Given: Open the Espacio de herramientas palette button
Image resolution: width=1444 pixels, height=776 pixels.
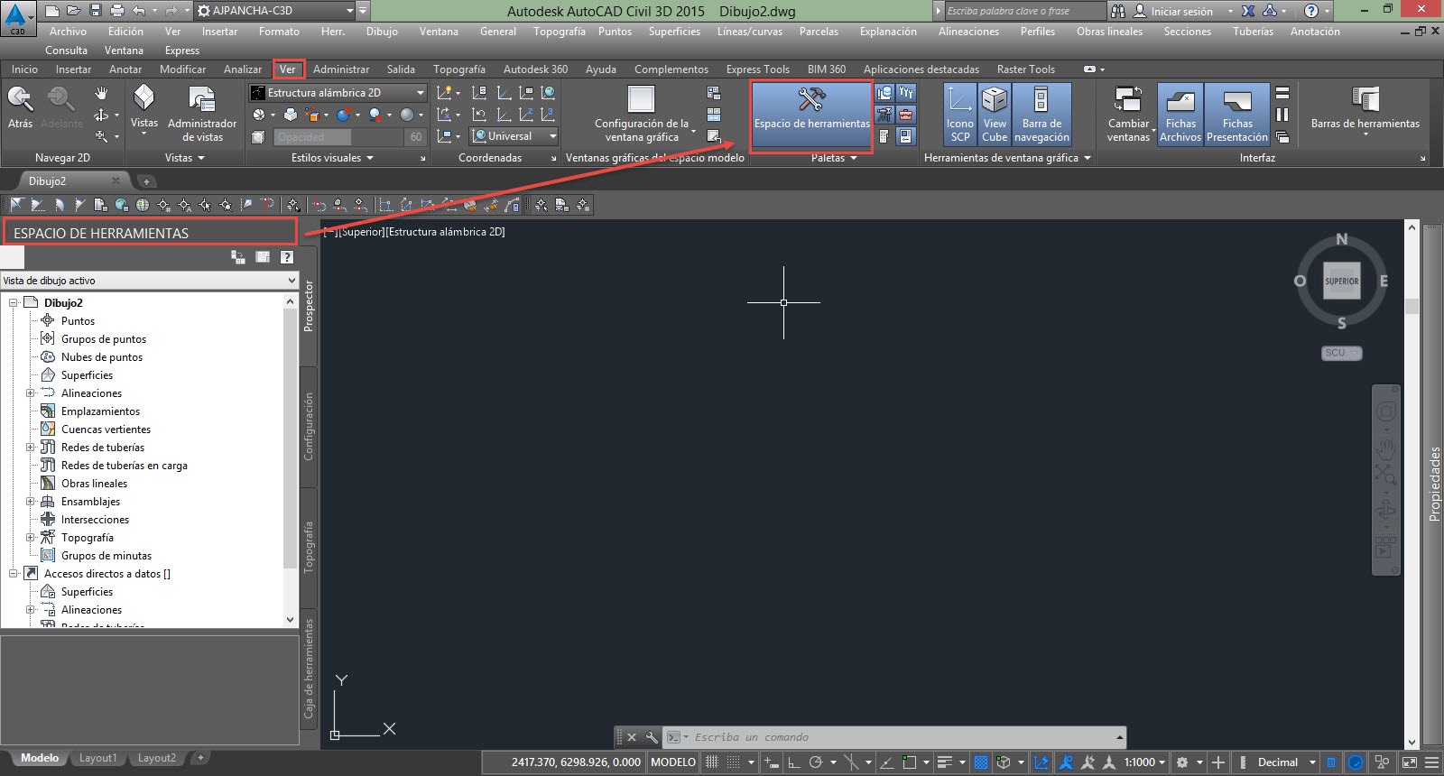Looking at the screenshot, I should pos(811,115).
